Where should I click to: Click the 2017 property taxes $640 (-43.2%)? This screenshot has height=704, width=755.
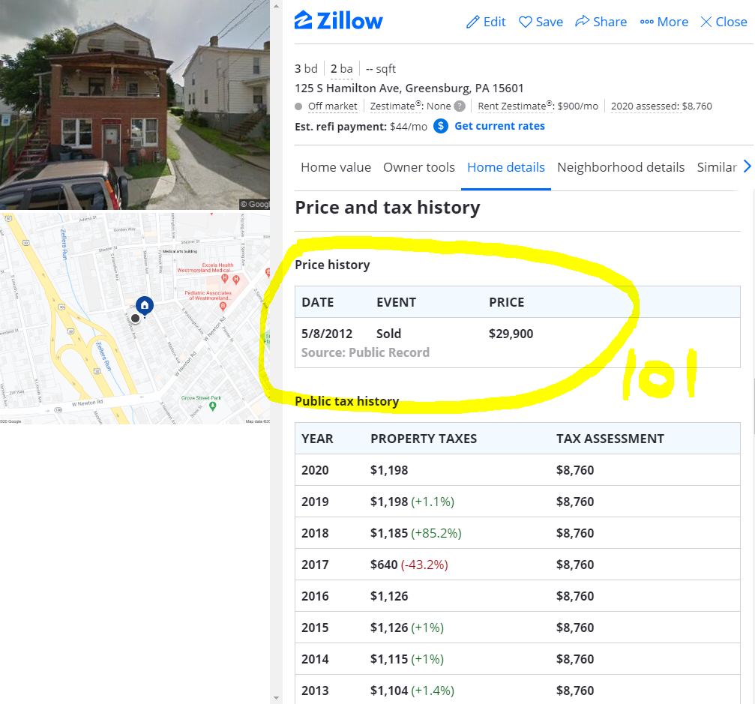(409, 565)
